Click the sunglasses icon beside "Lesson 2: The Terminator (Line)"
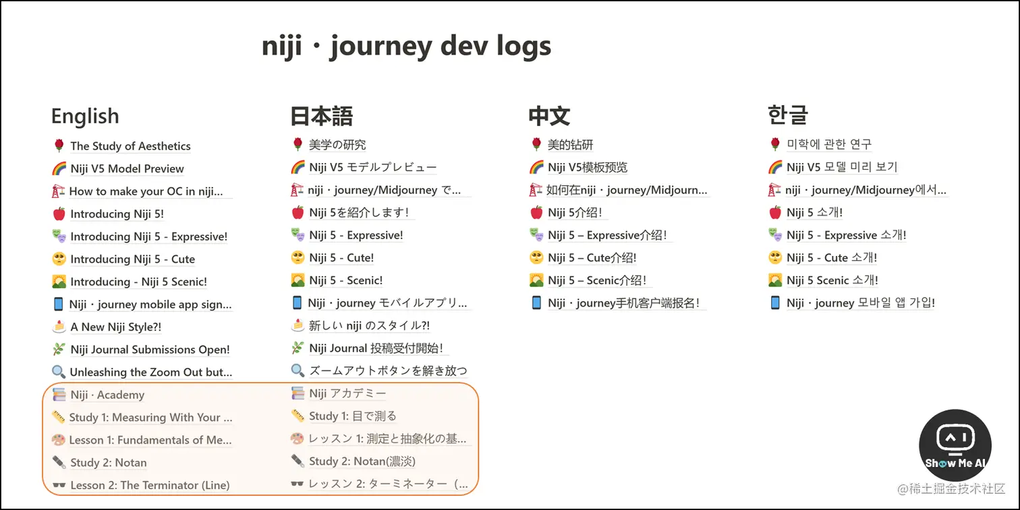Image resolution: width=1020 pixels, height=510 pixels. [59, 485]
